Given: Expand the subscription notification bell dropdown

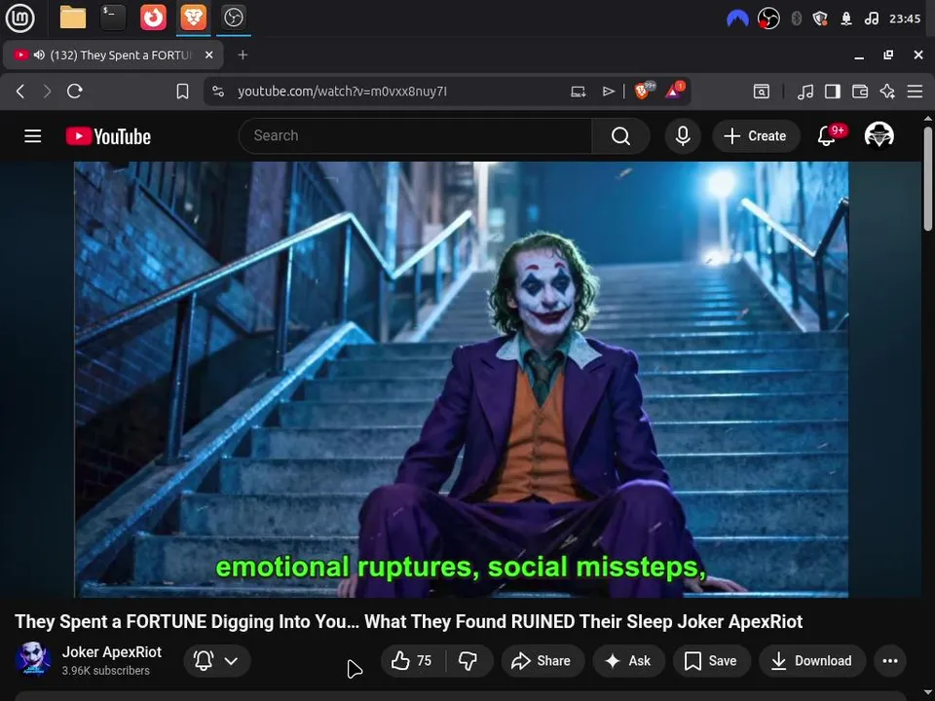Looking at the screenshot, I should (217, 660).
